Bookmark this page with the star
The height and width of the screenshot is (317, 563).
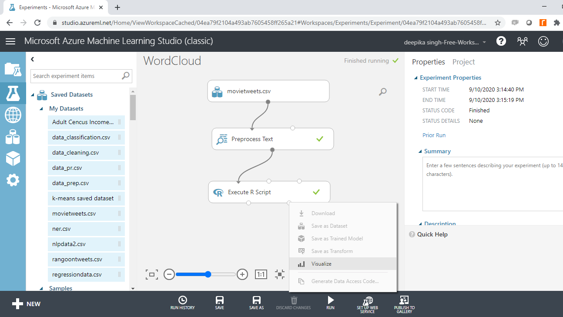click(498, 23)
